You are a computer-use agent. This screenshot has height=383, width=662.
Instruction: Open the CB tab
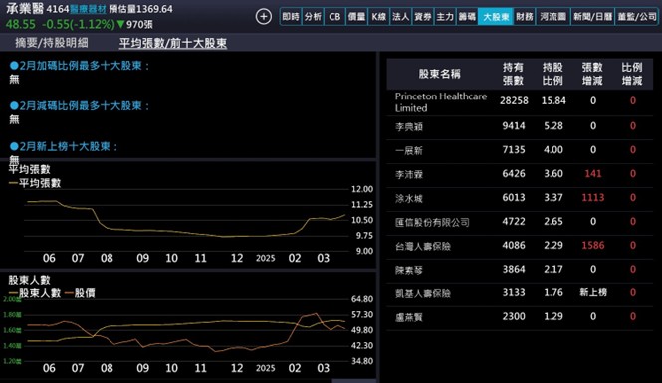tap(334, 17)
